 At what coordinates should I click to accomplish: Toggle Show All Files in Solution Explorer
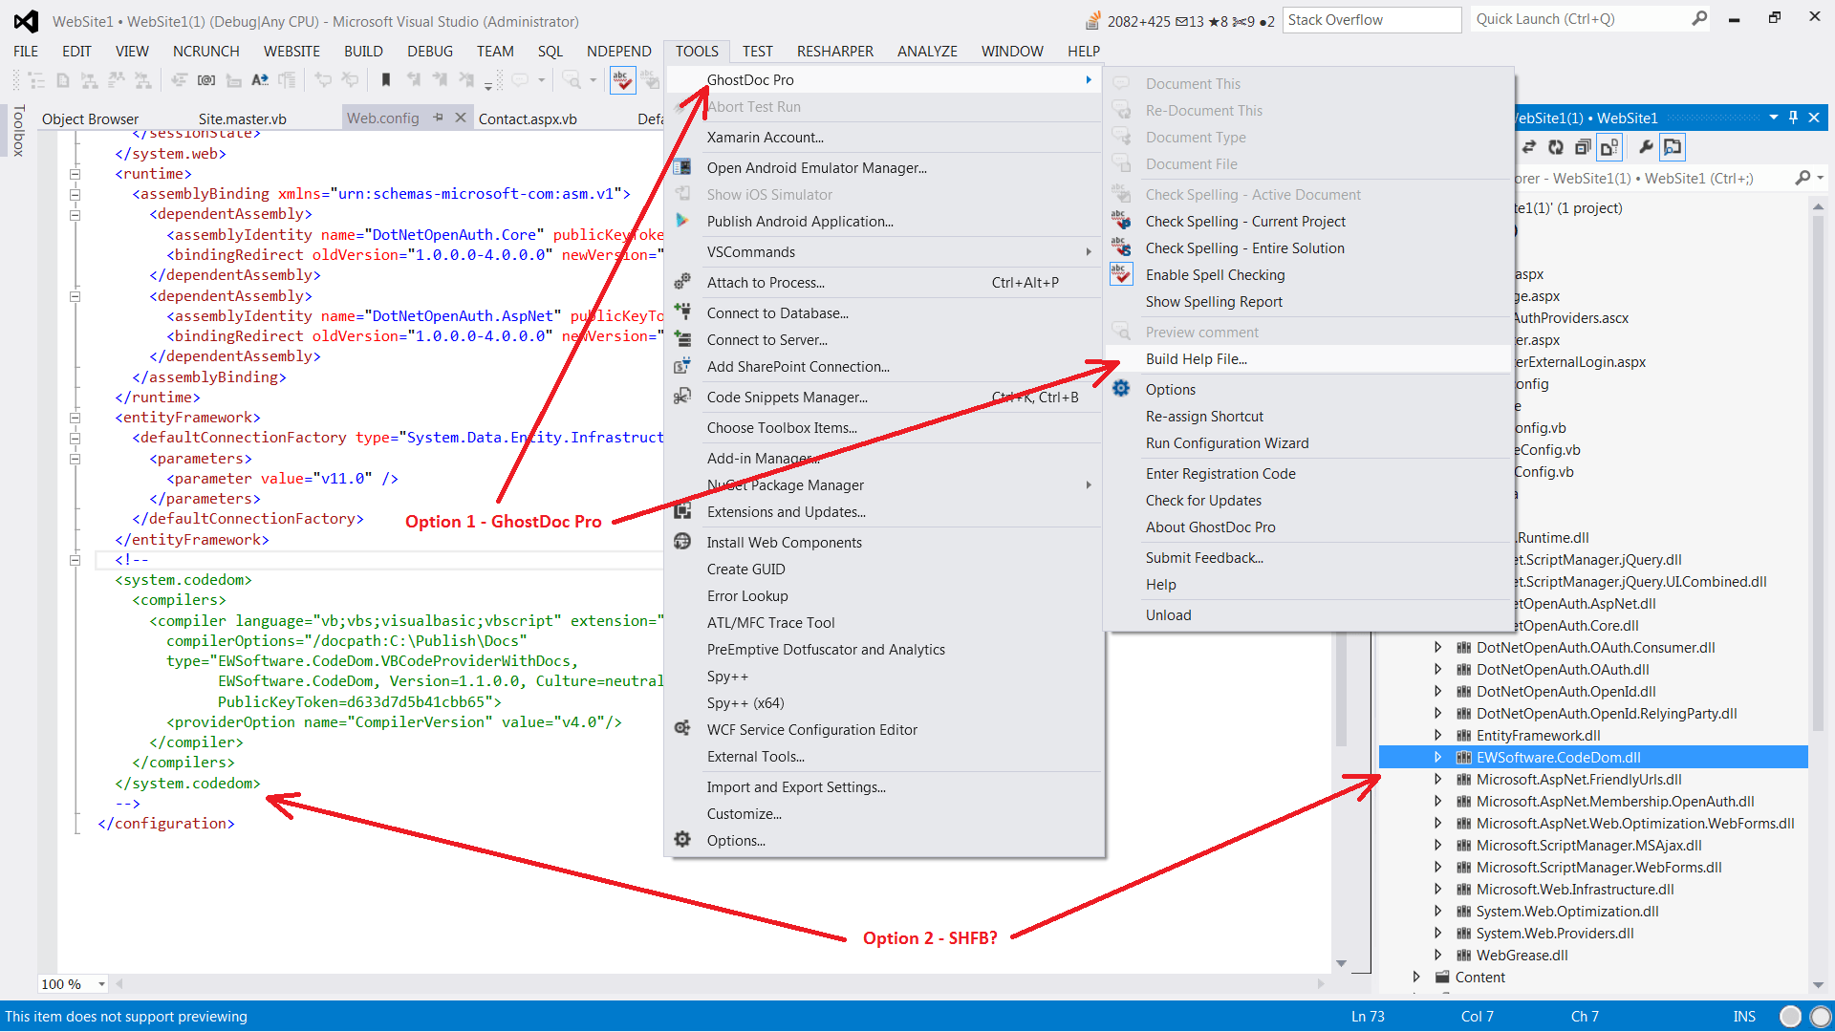(1609, 147)
